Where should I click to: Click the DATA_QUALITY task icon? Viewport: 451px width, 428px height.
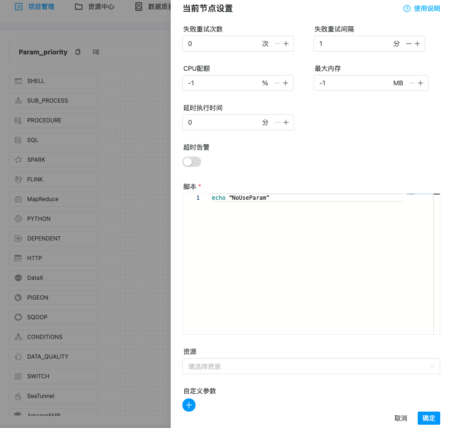pyautogui.click(x=18, y=357)
